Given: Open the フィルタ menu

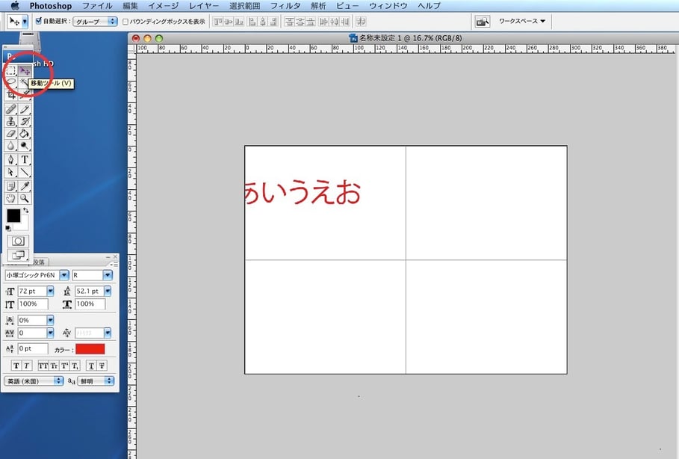Looking at the screenshot, I should coord(285,5).
